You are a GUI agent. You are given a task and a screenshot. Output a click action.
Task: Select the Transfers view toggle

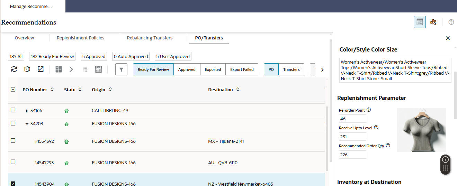pos(292,69)
